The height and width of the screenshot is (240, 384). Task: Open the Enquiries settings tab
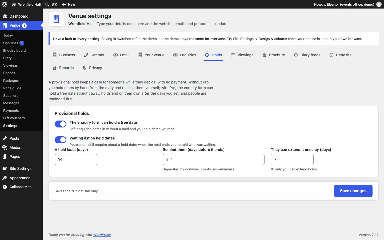point(185,55)
